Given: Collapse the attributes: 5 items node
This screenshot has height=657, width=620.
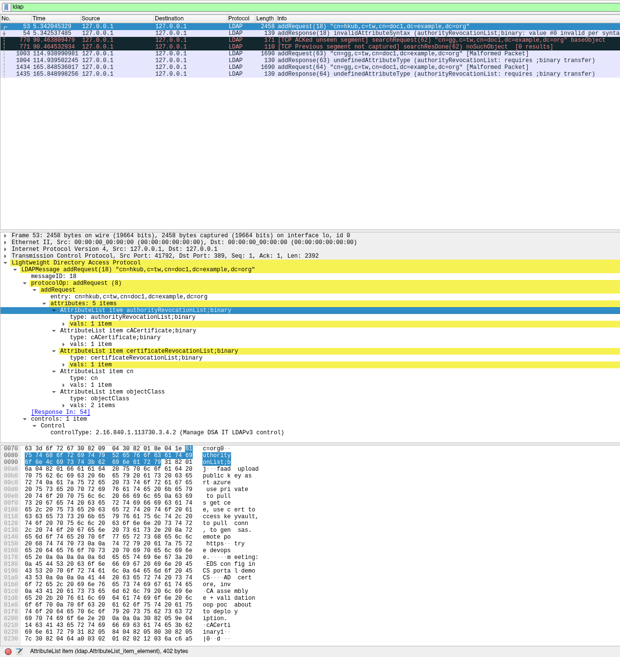Looking at the screenshot, I should tap(44, 304).
